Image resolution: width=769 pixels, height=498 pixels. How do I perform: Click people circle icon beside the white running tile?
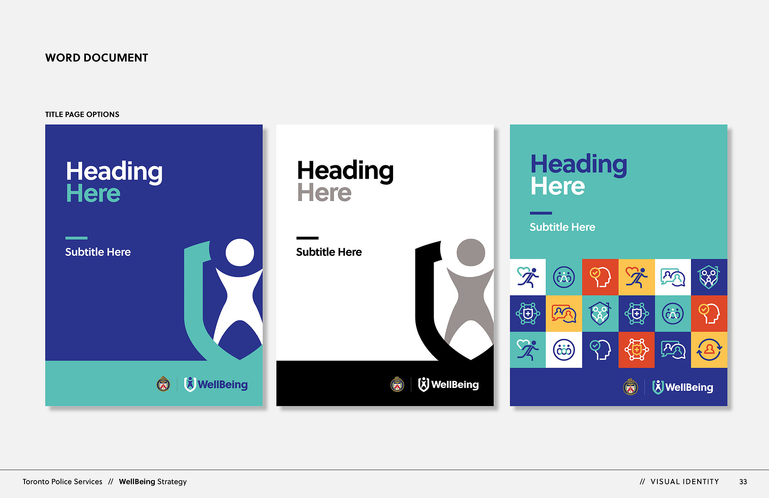click(564, 277)
